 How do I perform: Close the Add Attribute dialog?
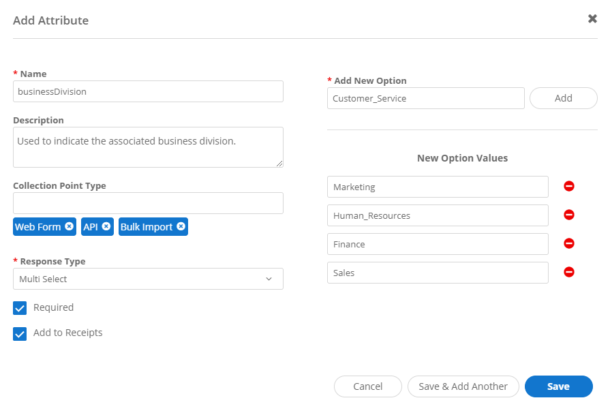click(x=592, y=19)
